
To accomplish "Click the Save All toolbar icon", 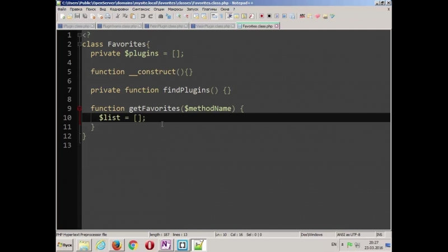I will point(85,16).
